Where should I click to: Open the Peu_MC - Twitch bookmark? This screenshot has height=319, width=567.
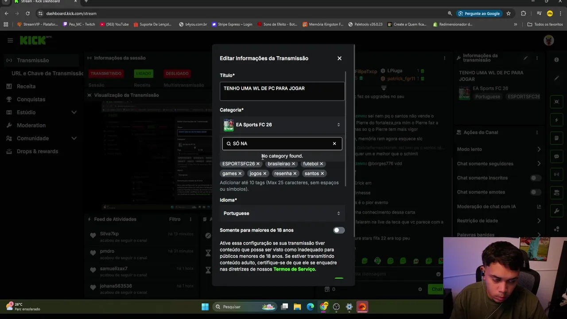(79, 24)
